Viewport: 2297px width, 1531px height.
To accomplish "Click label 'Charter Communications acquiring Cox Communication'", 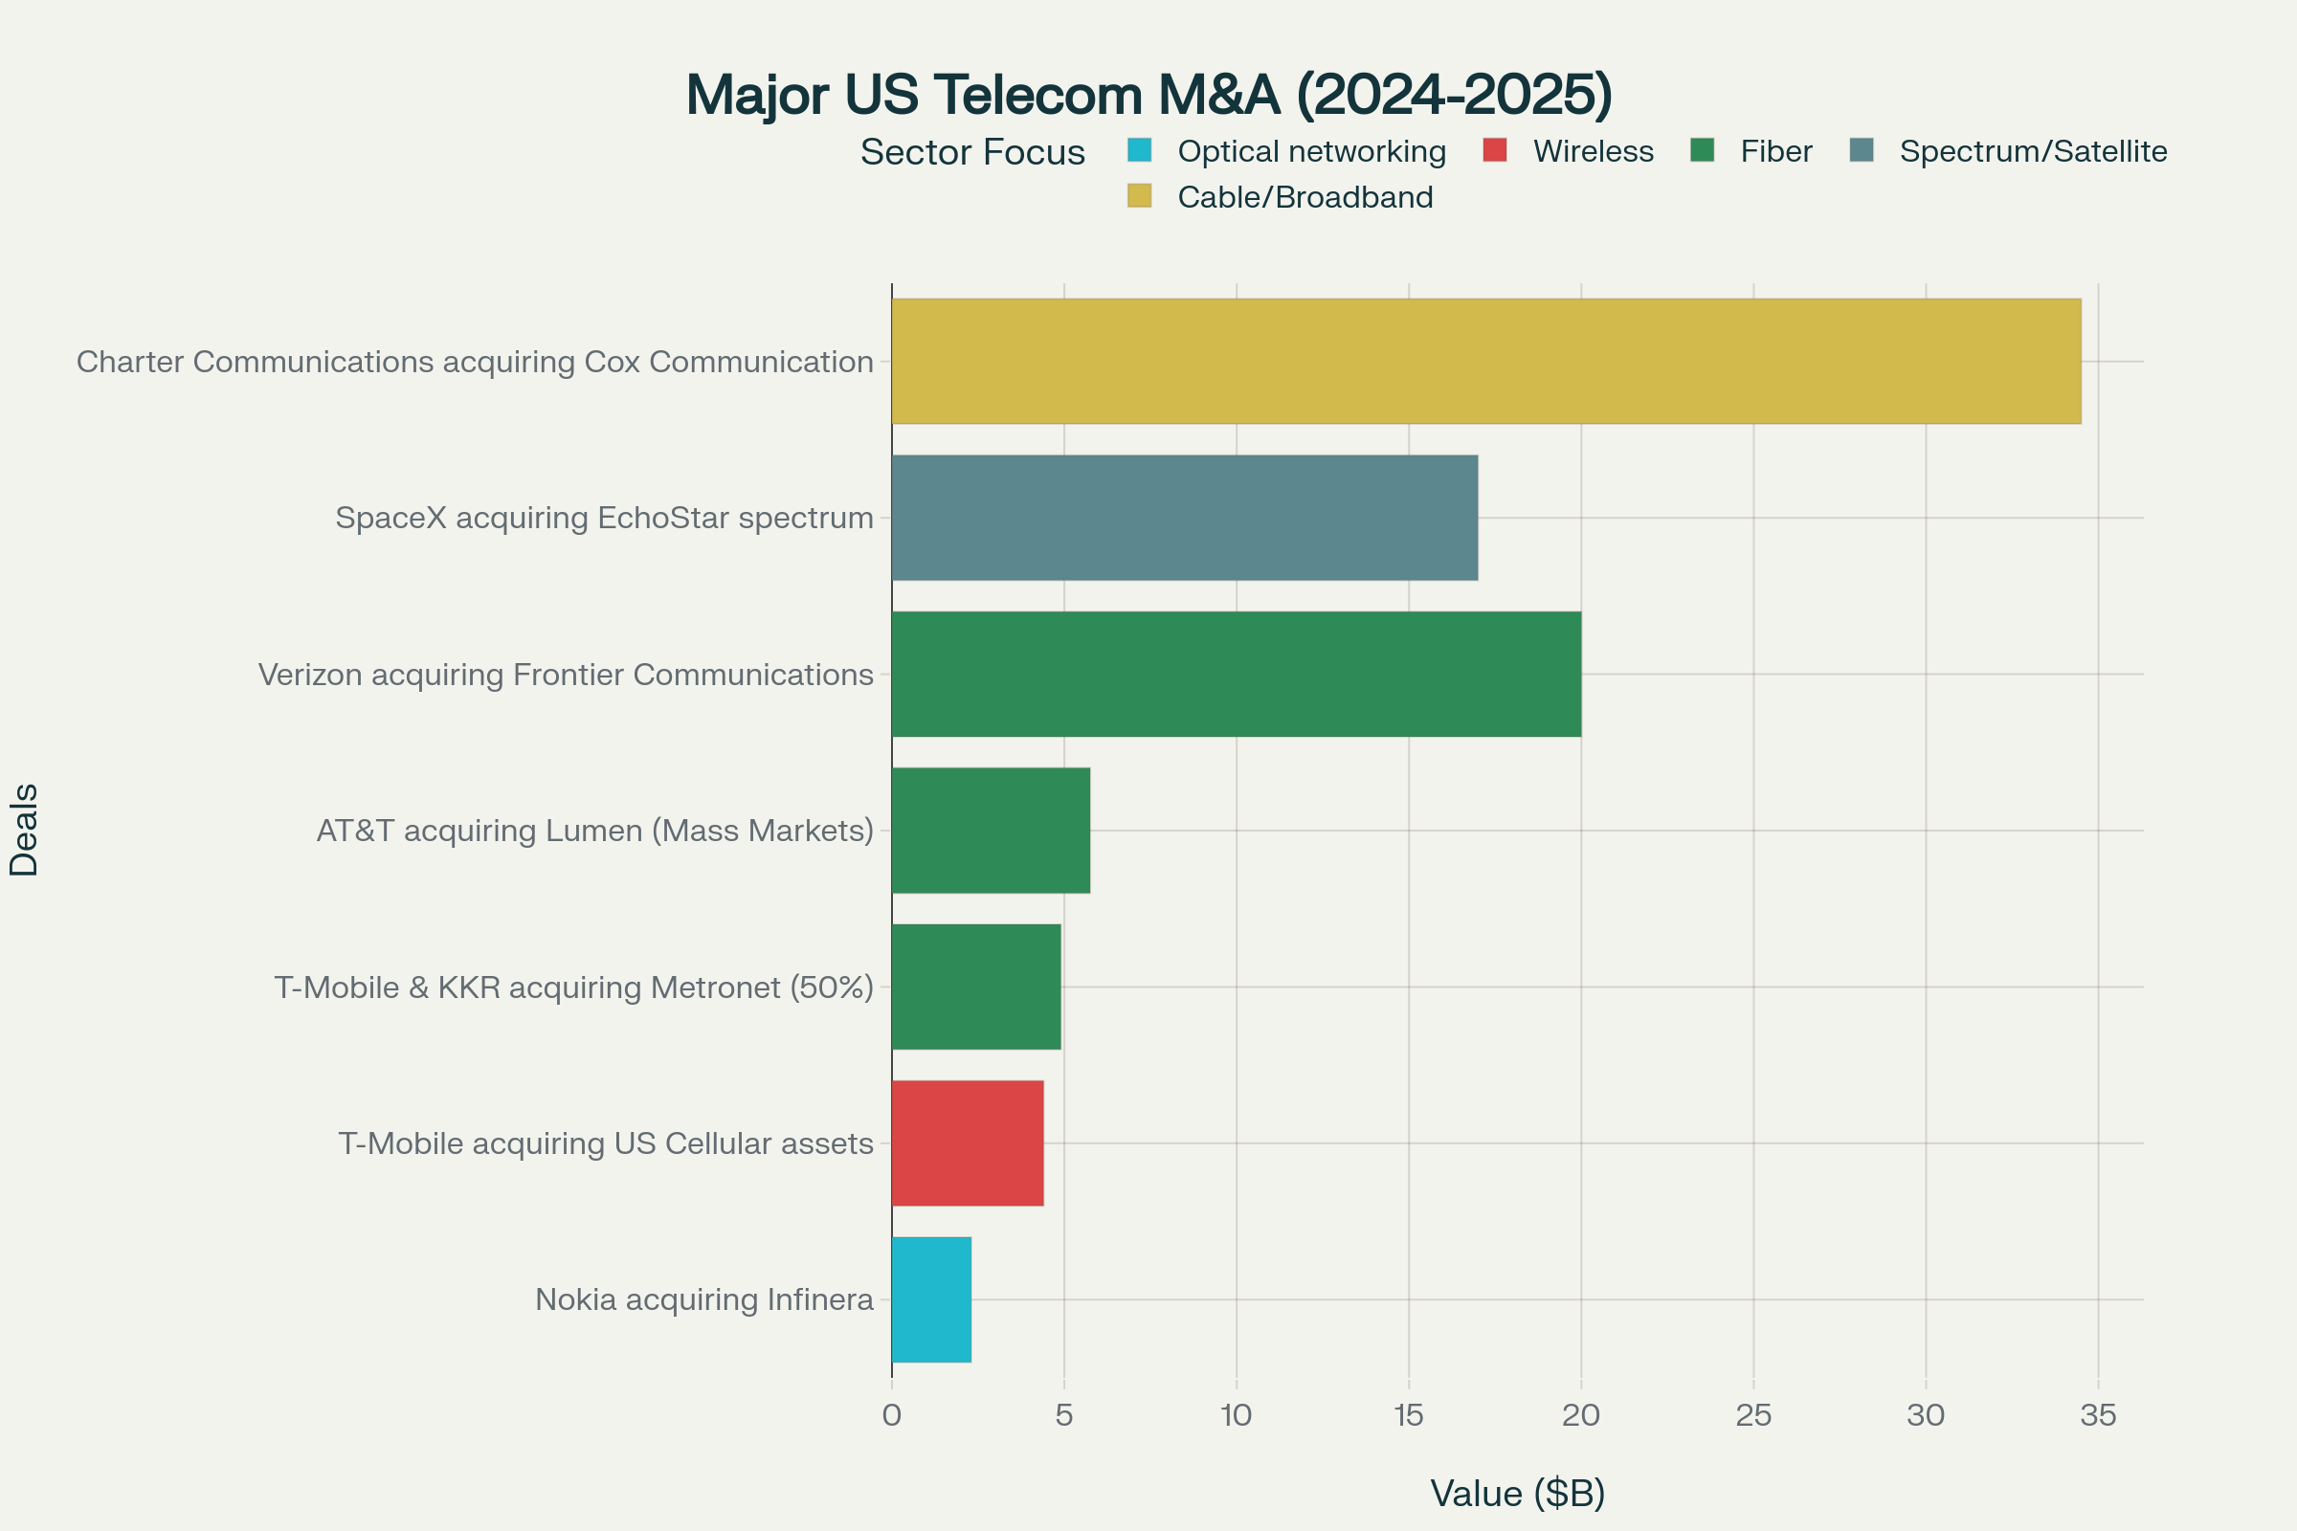I will coord(475,363).
